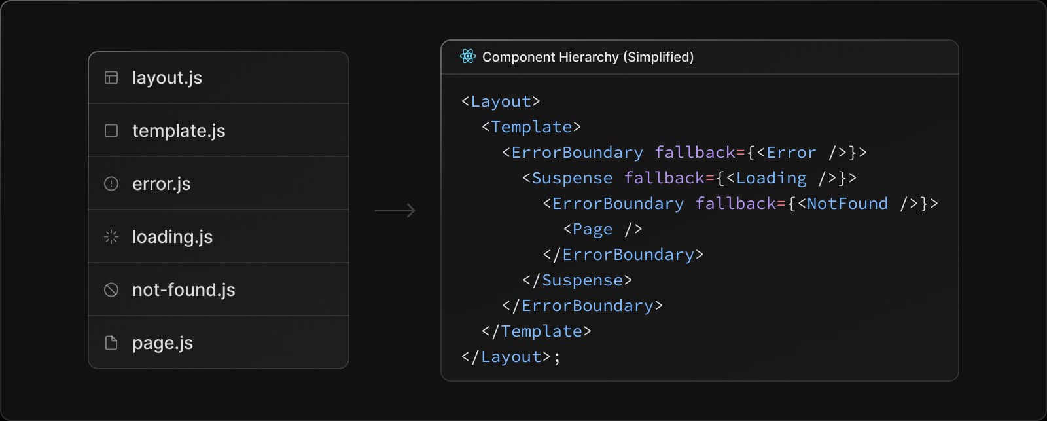The image size is (1047, 421).
Task: Select the layout.js file label
Action: coord(167,78)
